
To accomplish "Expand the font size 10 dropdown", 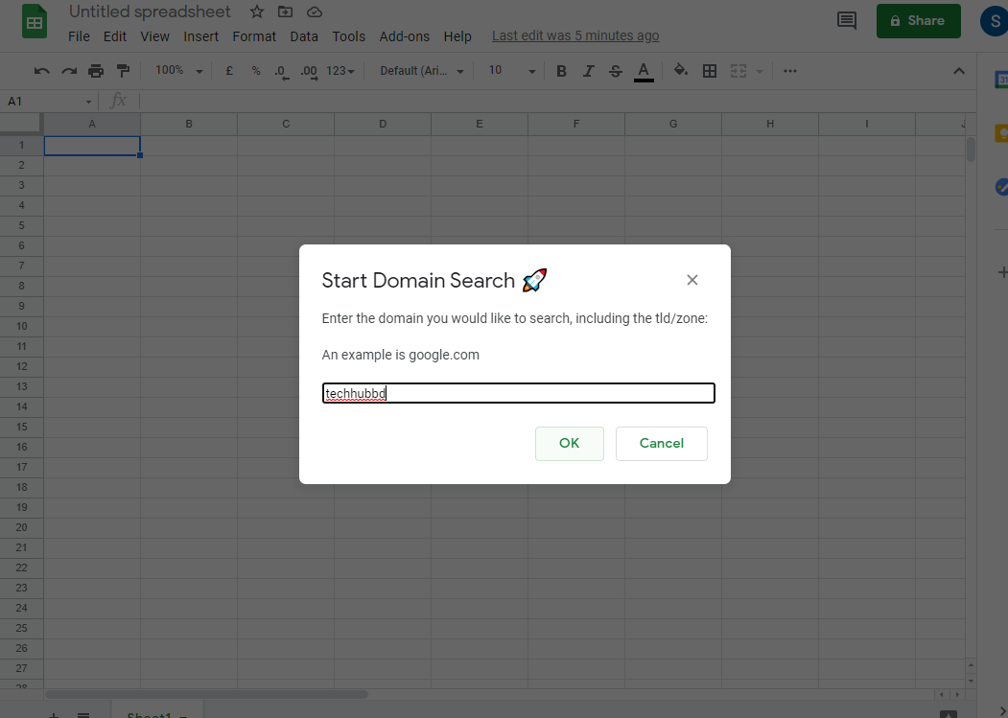I will [x=512, y=71].
